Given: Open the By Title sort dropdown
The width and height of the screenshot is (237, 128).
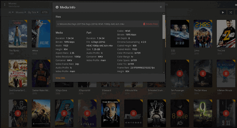Looking at the screenshot, I should pyautogui.click(x=33, y=12).
